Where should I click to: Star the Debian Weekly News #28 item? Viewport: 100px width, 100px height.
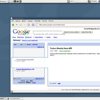pyautogui.click(x=15, y=70)
